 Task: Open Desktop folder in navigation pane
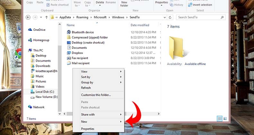(x=39, y=56)
